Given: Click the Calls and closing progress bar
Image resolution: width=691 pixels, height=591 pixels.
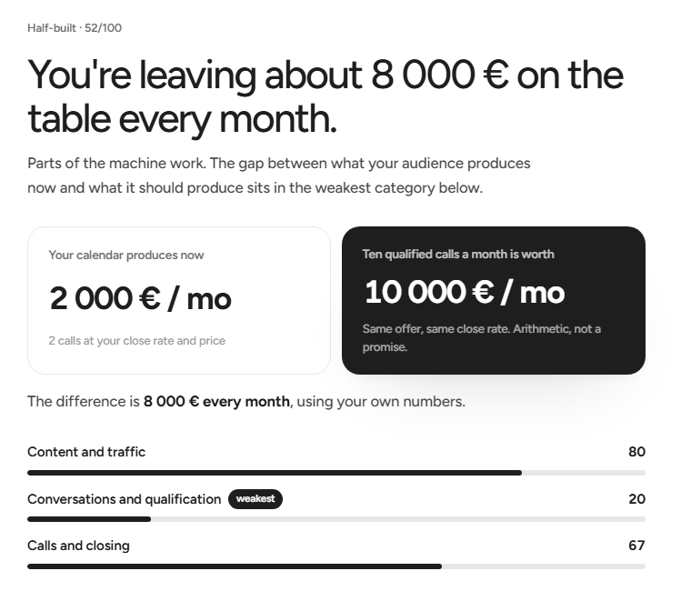Looking at the screenshot, I should (336, 566).
